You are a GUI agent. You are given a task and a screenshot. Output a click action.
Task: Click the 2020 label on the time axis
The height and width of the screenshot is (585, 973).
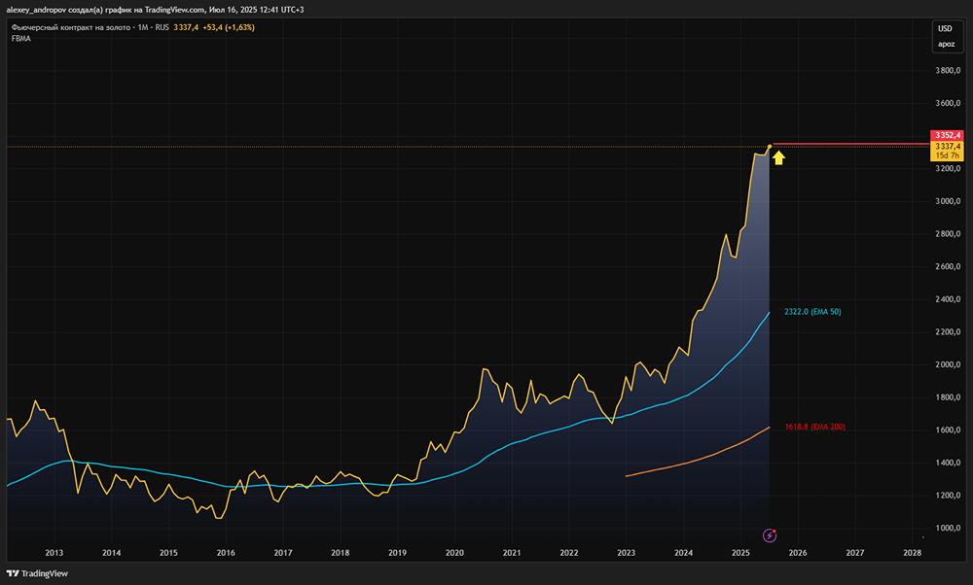click(454, 552)
